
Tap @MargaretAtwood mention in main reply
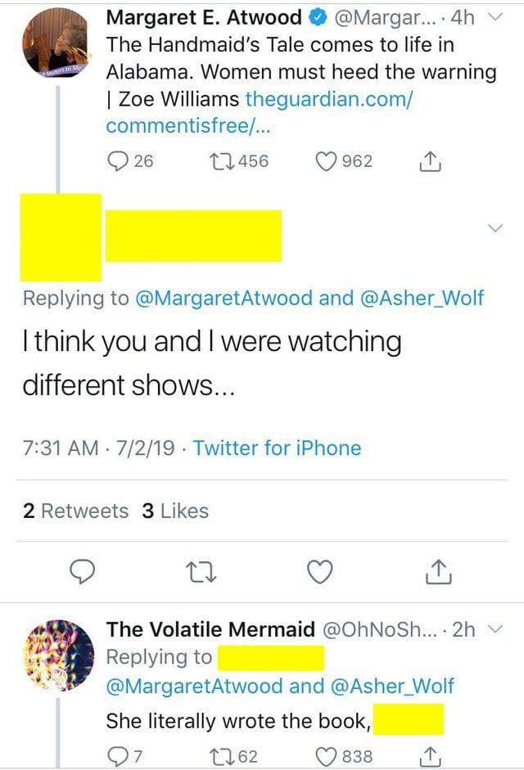tap(222, 298)
